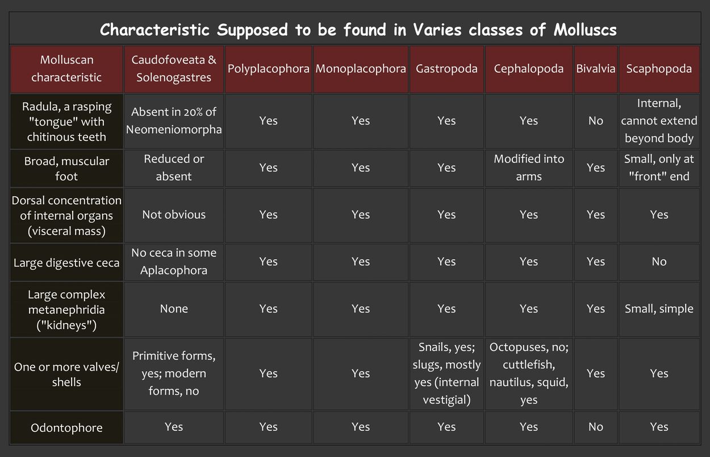This screenshot has width=710, height=457.
Task: Select 'No ceca in some Aplacophora' cell
Action: pos(174,262)
